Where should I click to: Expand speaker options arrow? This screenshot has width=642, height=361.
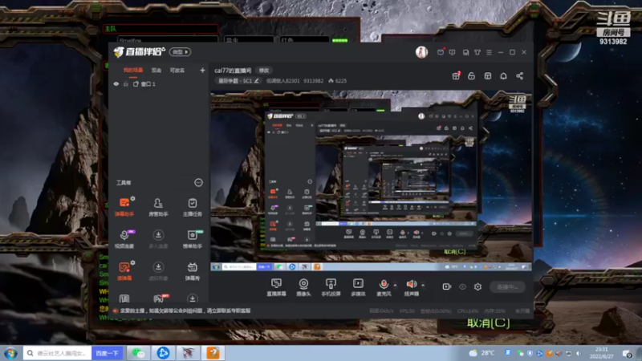423,285
